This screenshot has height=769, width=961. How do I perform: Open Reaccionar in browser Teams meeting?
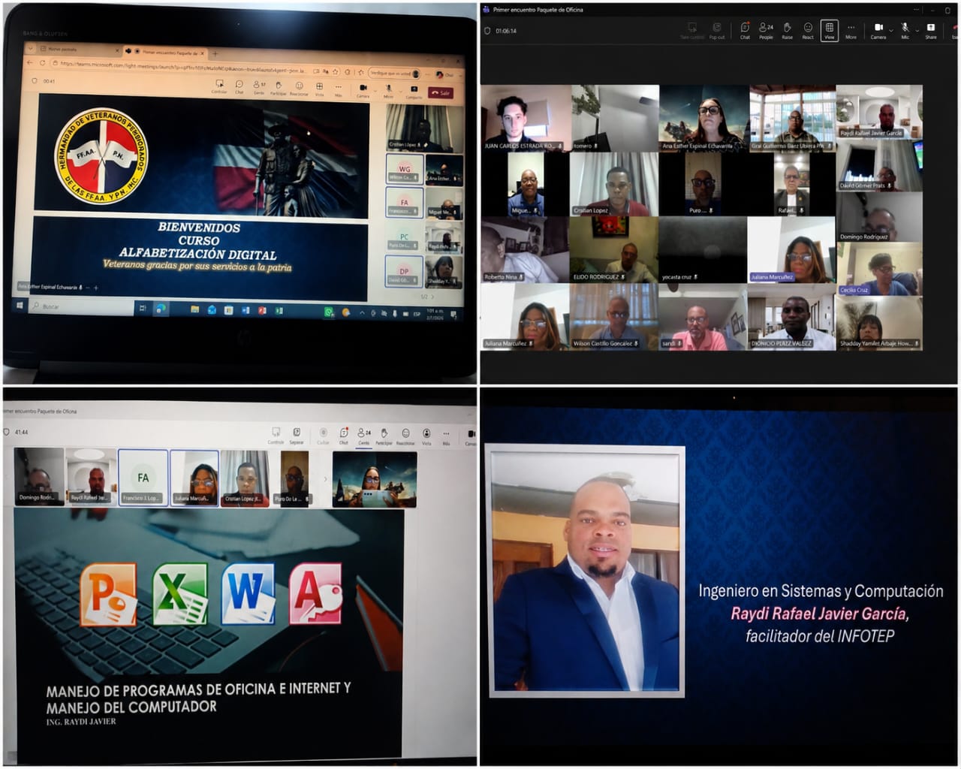(x=299, y=89)
